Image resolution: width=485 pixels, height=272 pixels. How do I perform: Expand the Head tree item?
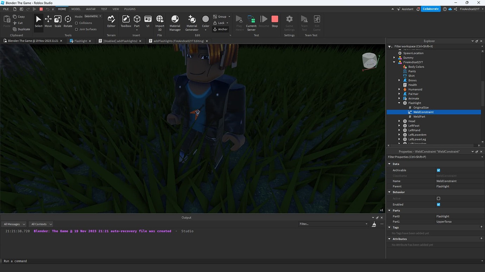tap(399, 121)
